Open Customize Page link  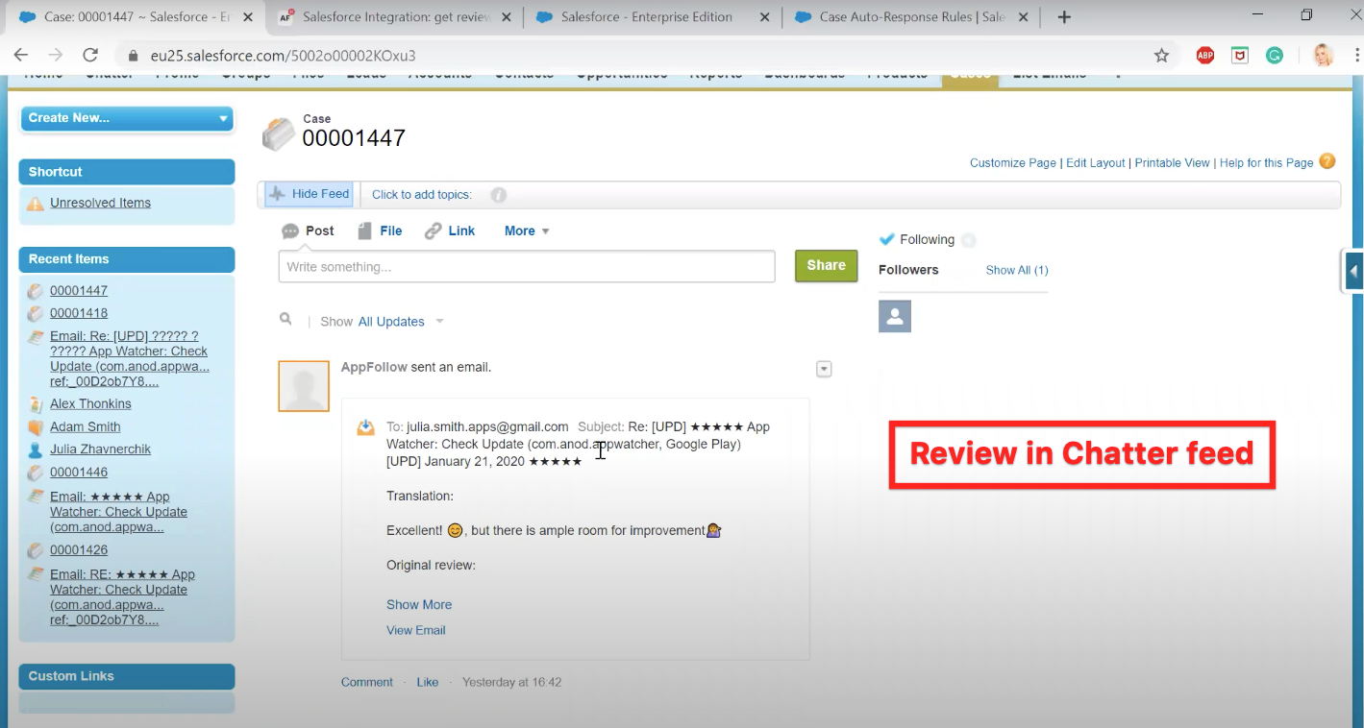(1013, 162)
